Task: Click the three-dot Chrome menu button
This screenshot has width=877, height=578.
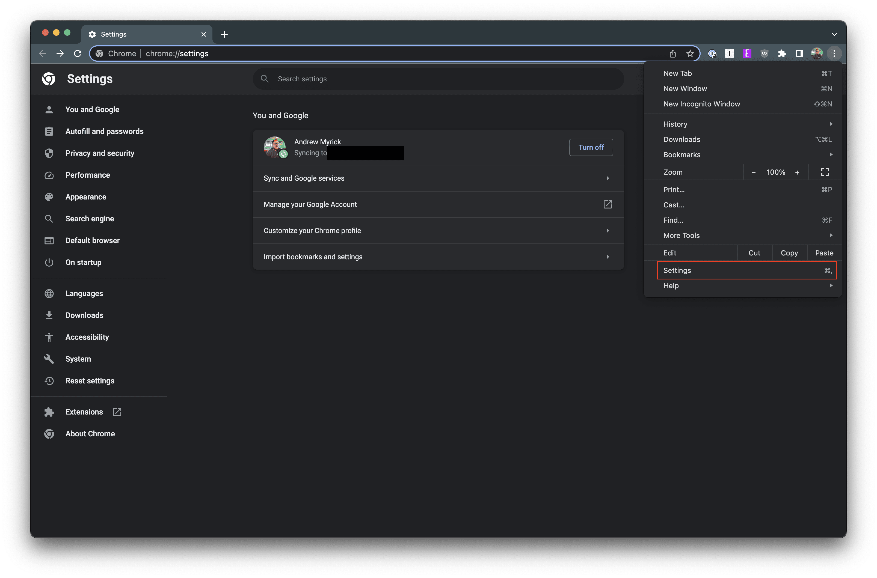Action: click(x=834, y=53)
